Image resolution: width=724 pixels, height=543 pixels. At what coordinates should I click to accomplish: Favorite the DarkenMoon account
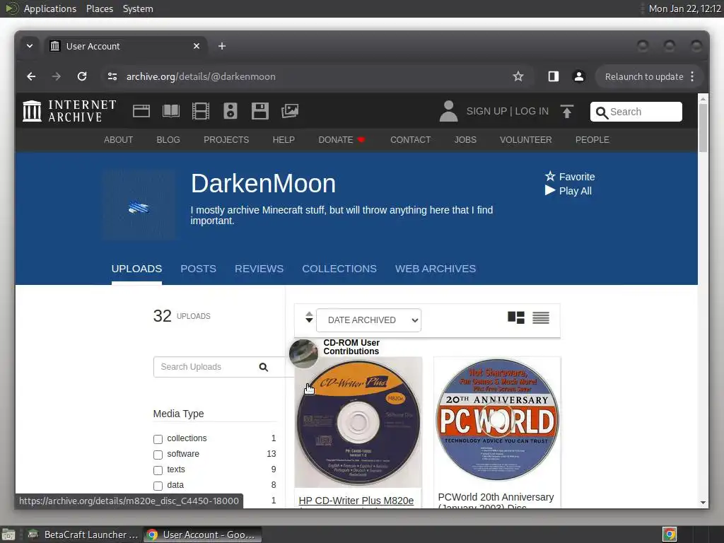pyautogui.click(x=570, y=177)
